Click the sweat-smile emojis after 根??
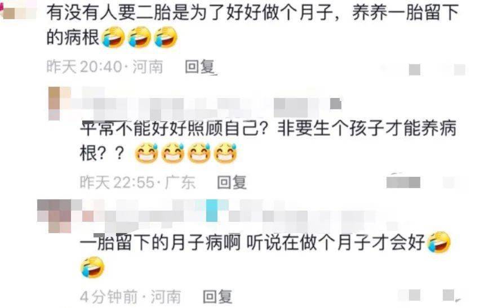Image resolution: width=480 pixels, height=308 pixels. click(186, 153)
